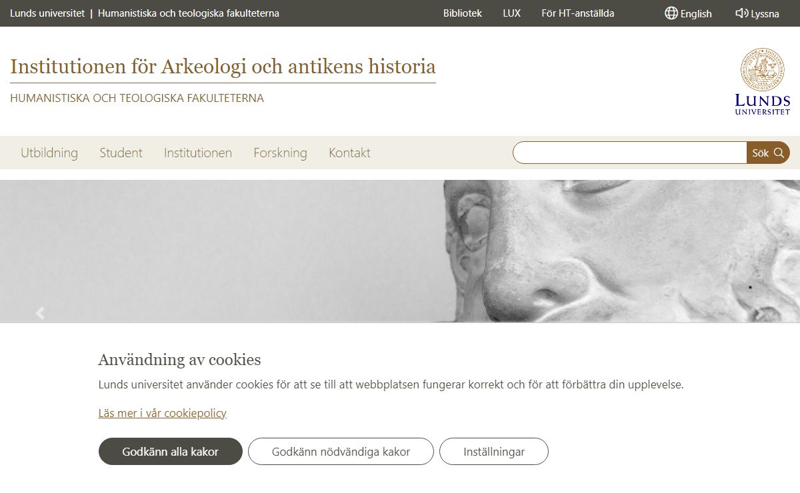
Task: Open the Bibliotek link
Action: [463, 13]
